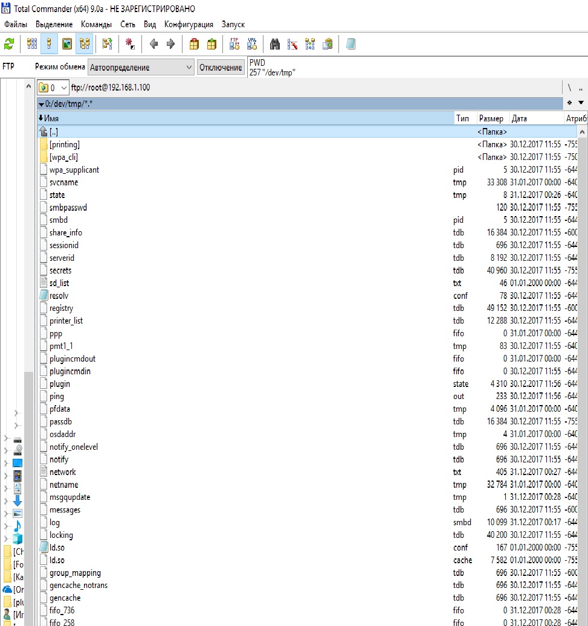Select the network txt file
Viewport: 588px width, 626px height.
(307, 472)
